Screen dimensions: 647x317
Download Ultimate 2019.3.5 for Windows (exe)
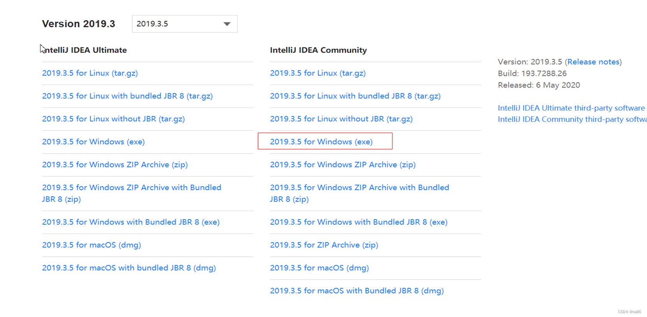pyautogui.click(x=93, y=142)
